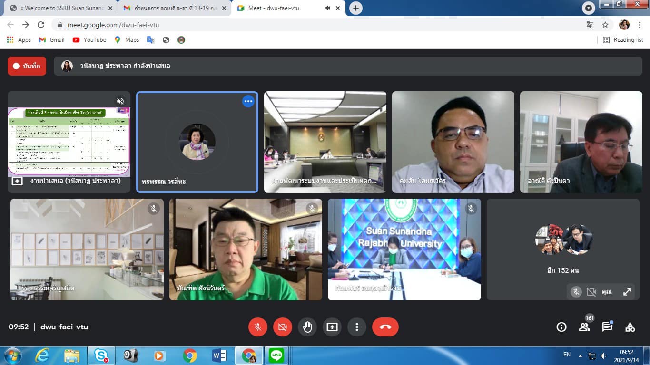The width and height of the screenshot is (650, 365).
Task: Open the activities panel icon
Action: [630, 327]
